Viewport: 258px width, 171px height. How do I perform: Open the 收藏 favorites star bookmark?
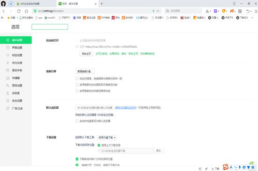[11, 18]
